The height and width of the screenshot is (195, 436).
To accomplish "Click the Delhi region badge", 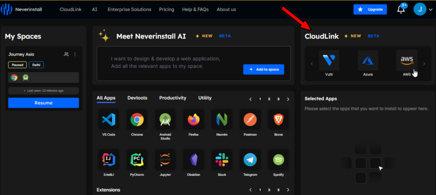I will (36, 65).
